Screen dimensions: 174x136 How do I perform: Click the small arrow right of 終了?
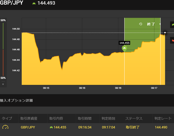pyautogui.click(x=160, y=24)
